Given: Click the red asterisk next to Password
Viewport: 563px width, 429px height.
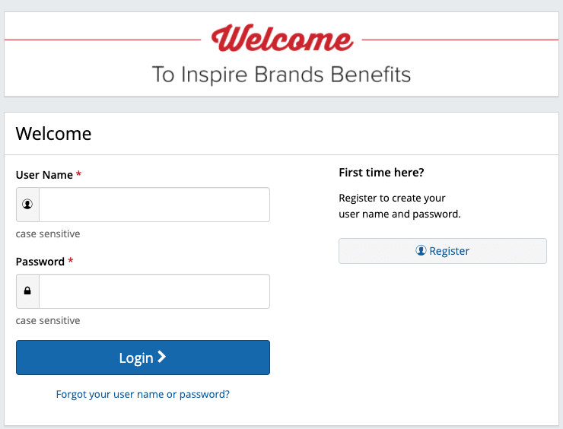Looking at the screenshot, I should coord(71,262).
